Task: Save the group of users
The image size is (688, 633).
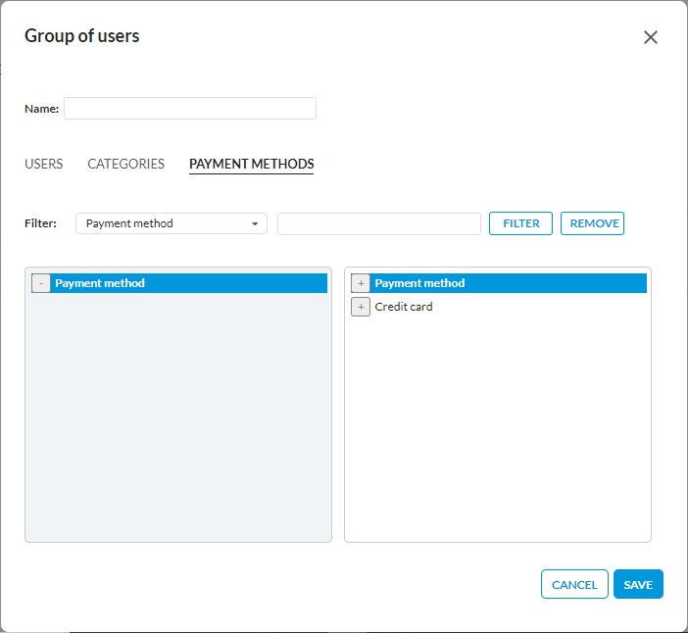Action: (638, 584)
